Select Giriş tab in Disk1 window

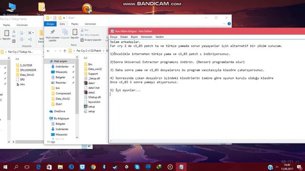(x=62, y=24)
